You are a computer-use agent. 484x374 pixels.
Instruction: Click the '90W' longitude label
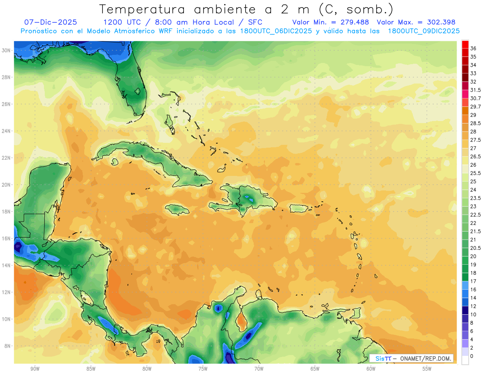point(35,369)
